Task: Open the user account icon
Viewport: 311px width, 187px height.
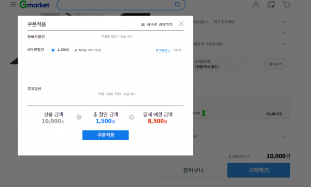Action: [256, 5]
